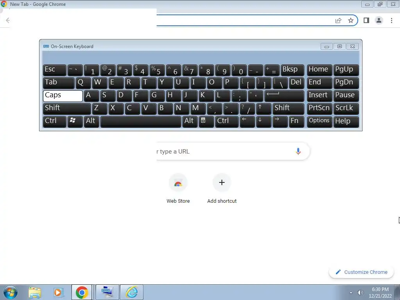Viewport: 400px width, 300px height.
Task: Click the 5 percent key
Action: click(x=157, y=70)
